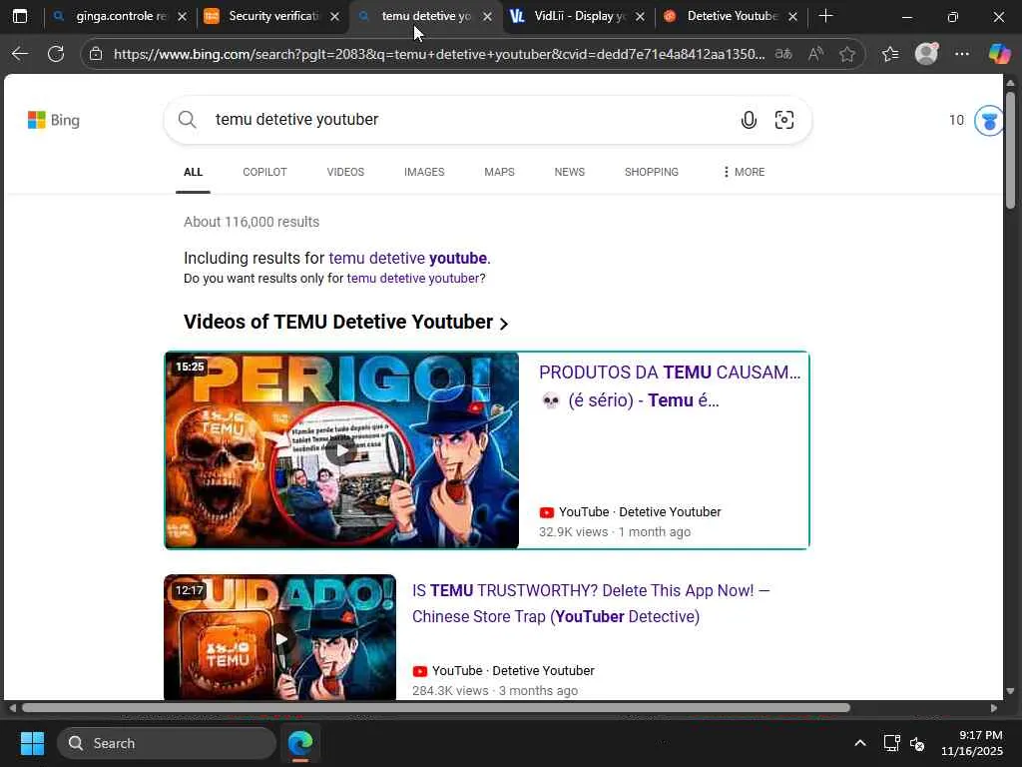This screenshot has height=767, width=1022.
Task: Play the PERIGO video thumbnail
Action: coord(342,450)
